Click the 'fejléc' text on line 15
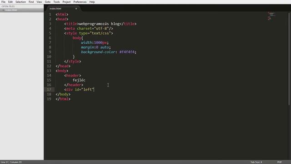Image resolution: width=291 pixels, height=164 pixels. click(x=79, y=80)
